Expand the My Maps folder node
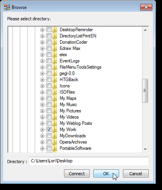The height and width of the screenshot is (190, 162). (x=42, y=98)
